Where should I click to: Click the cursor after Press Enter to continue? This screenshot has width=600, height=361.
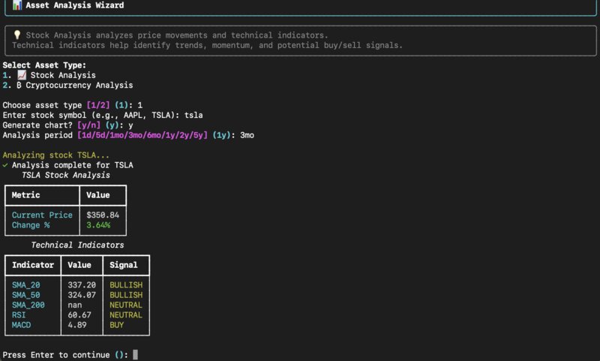135,354
